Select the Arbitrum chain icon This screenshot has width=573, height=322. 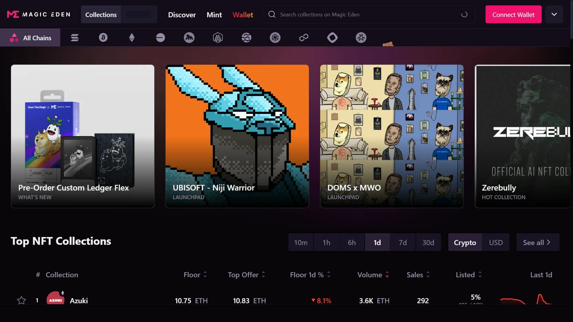click(x=218, y=38)
